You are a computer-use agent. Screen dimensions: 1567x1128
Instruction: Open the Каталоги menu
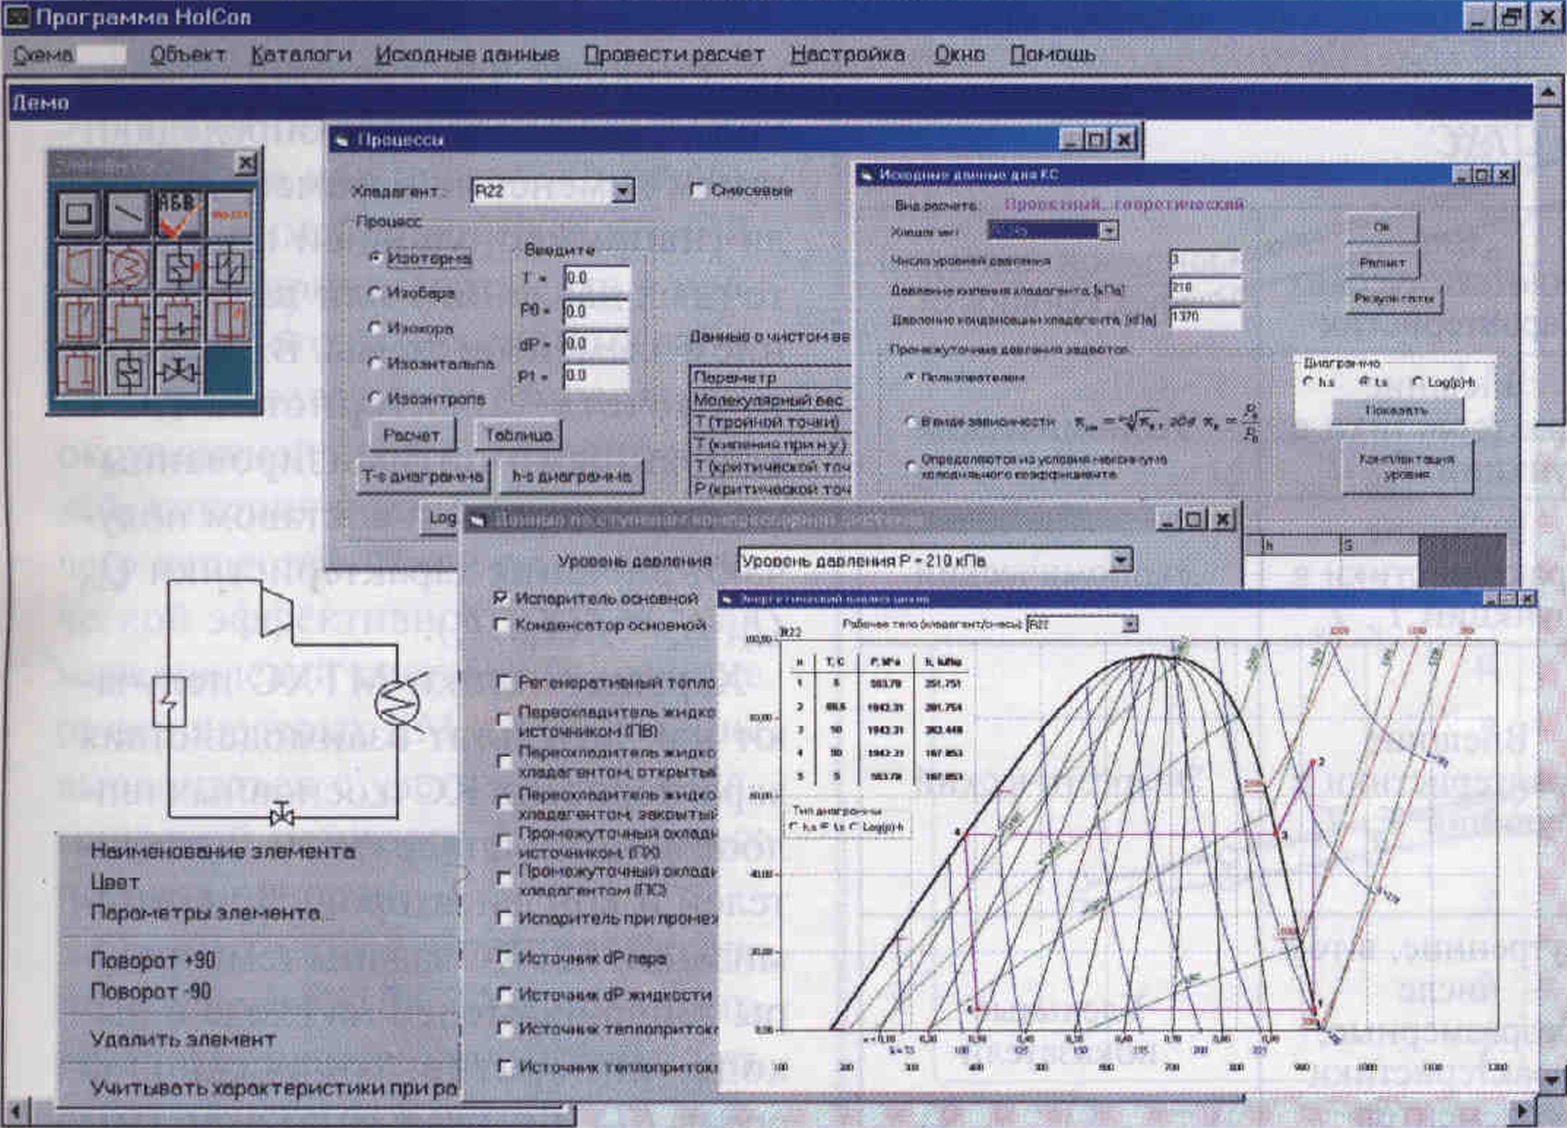(301, 55)
